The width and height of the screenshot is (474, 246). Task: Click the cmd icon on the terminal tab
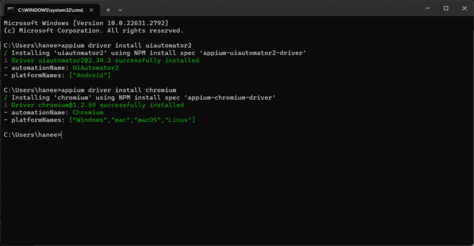[x=10, y=10]
